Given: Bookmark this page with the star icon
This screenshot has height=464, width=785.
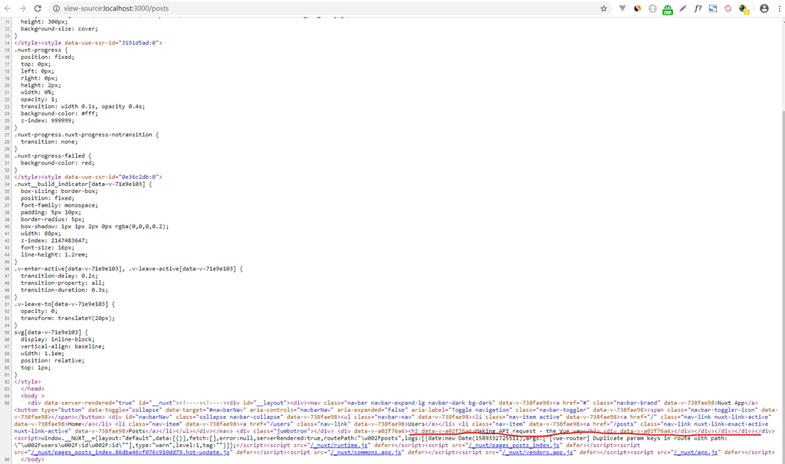Looking at the screenshot, I should [x=603, y=8].
